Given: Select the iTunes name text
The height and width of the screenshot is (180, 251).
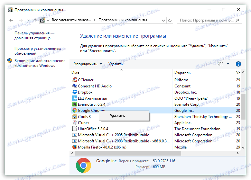Looking at the screenshot, I should pyautogui.click(x=83, y=123).
